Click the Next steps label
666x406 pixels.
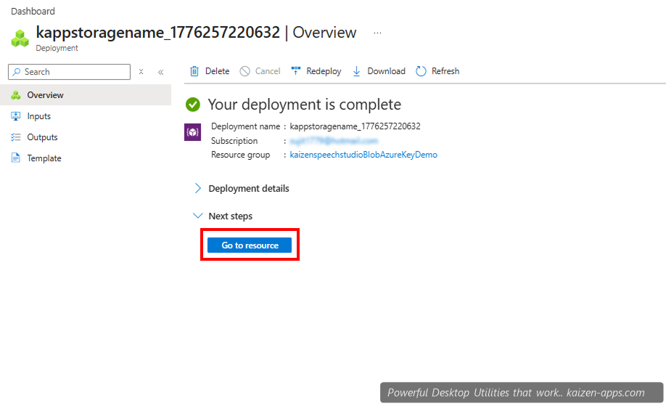tap(230, 216)
